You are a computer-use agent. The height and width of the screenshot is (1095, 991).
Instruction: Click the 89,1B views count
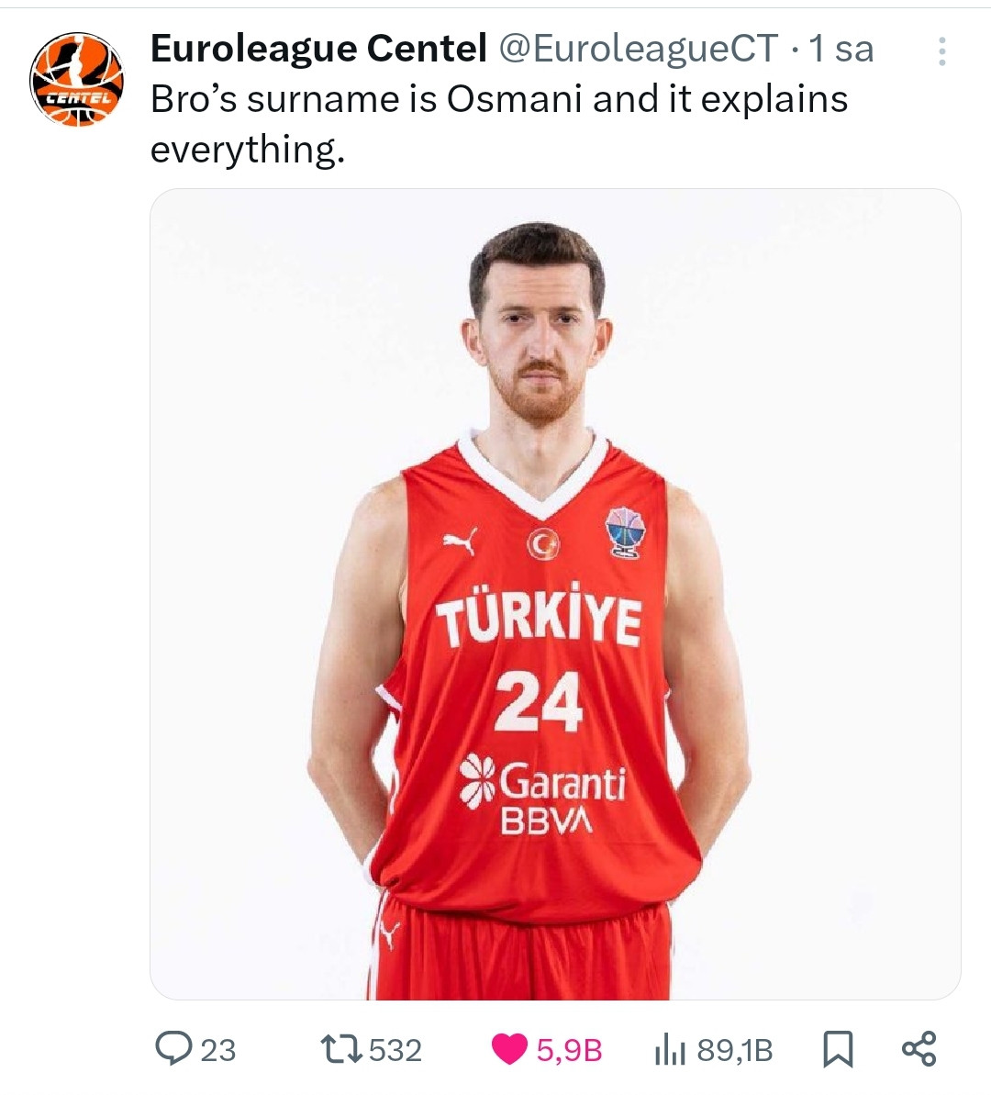tap(735, 1049)
